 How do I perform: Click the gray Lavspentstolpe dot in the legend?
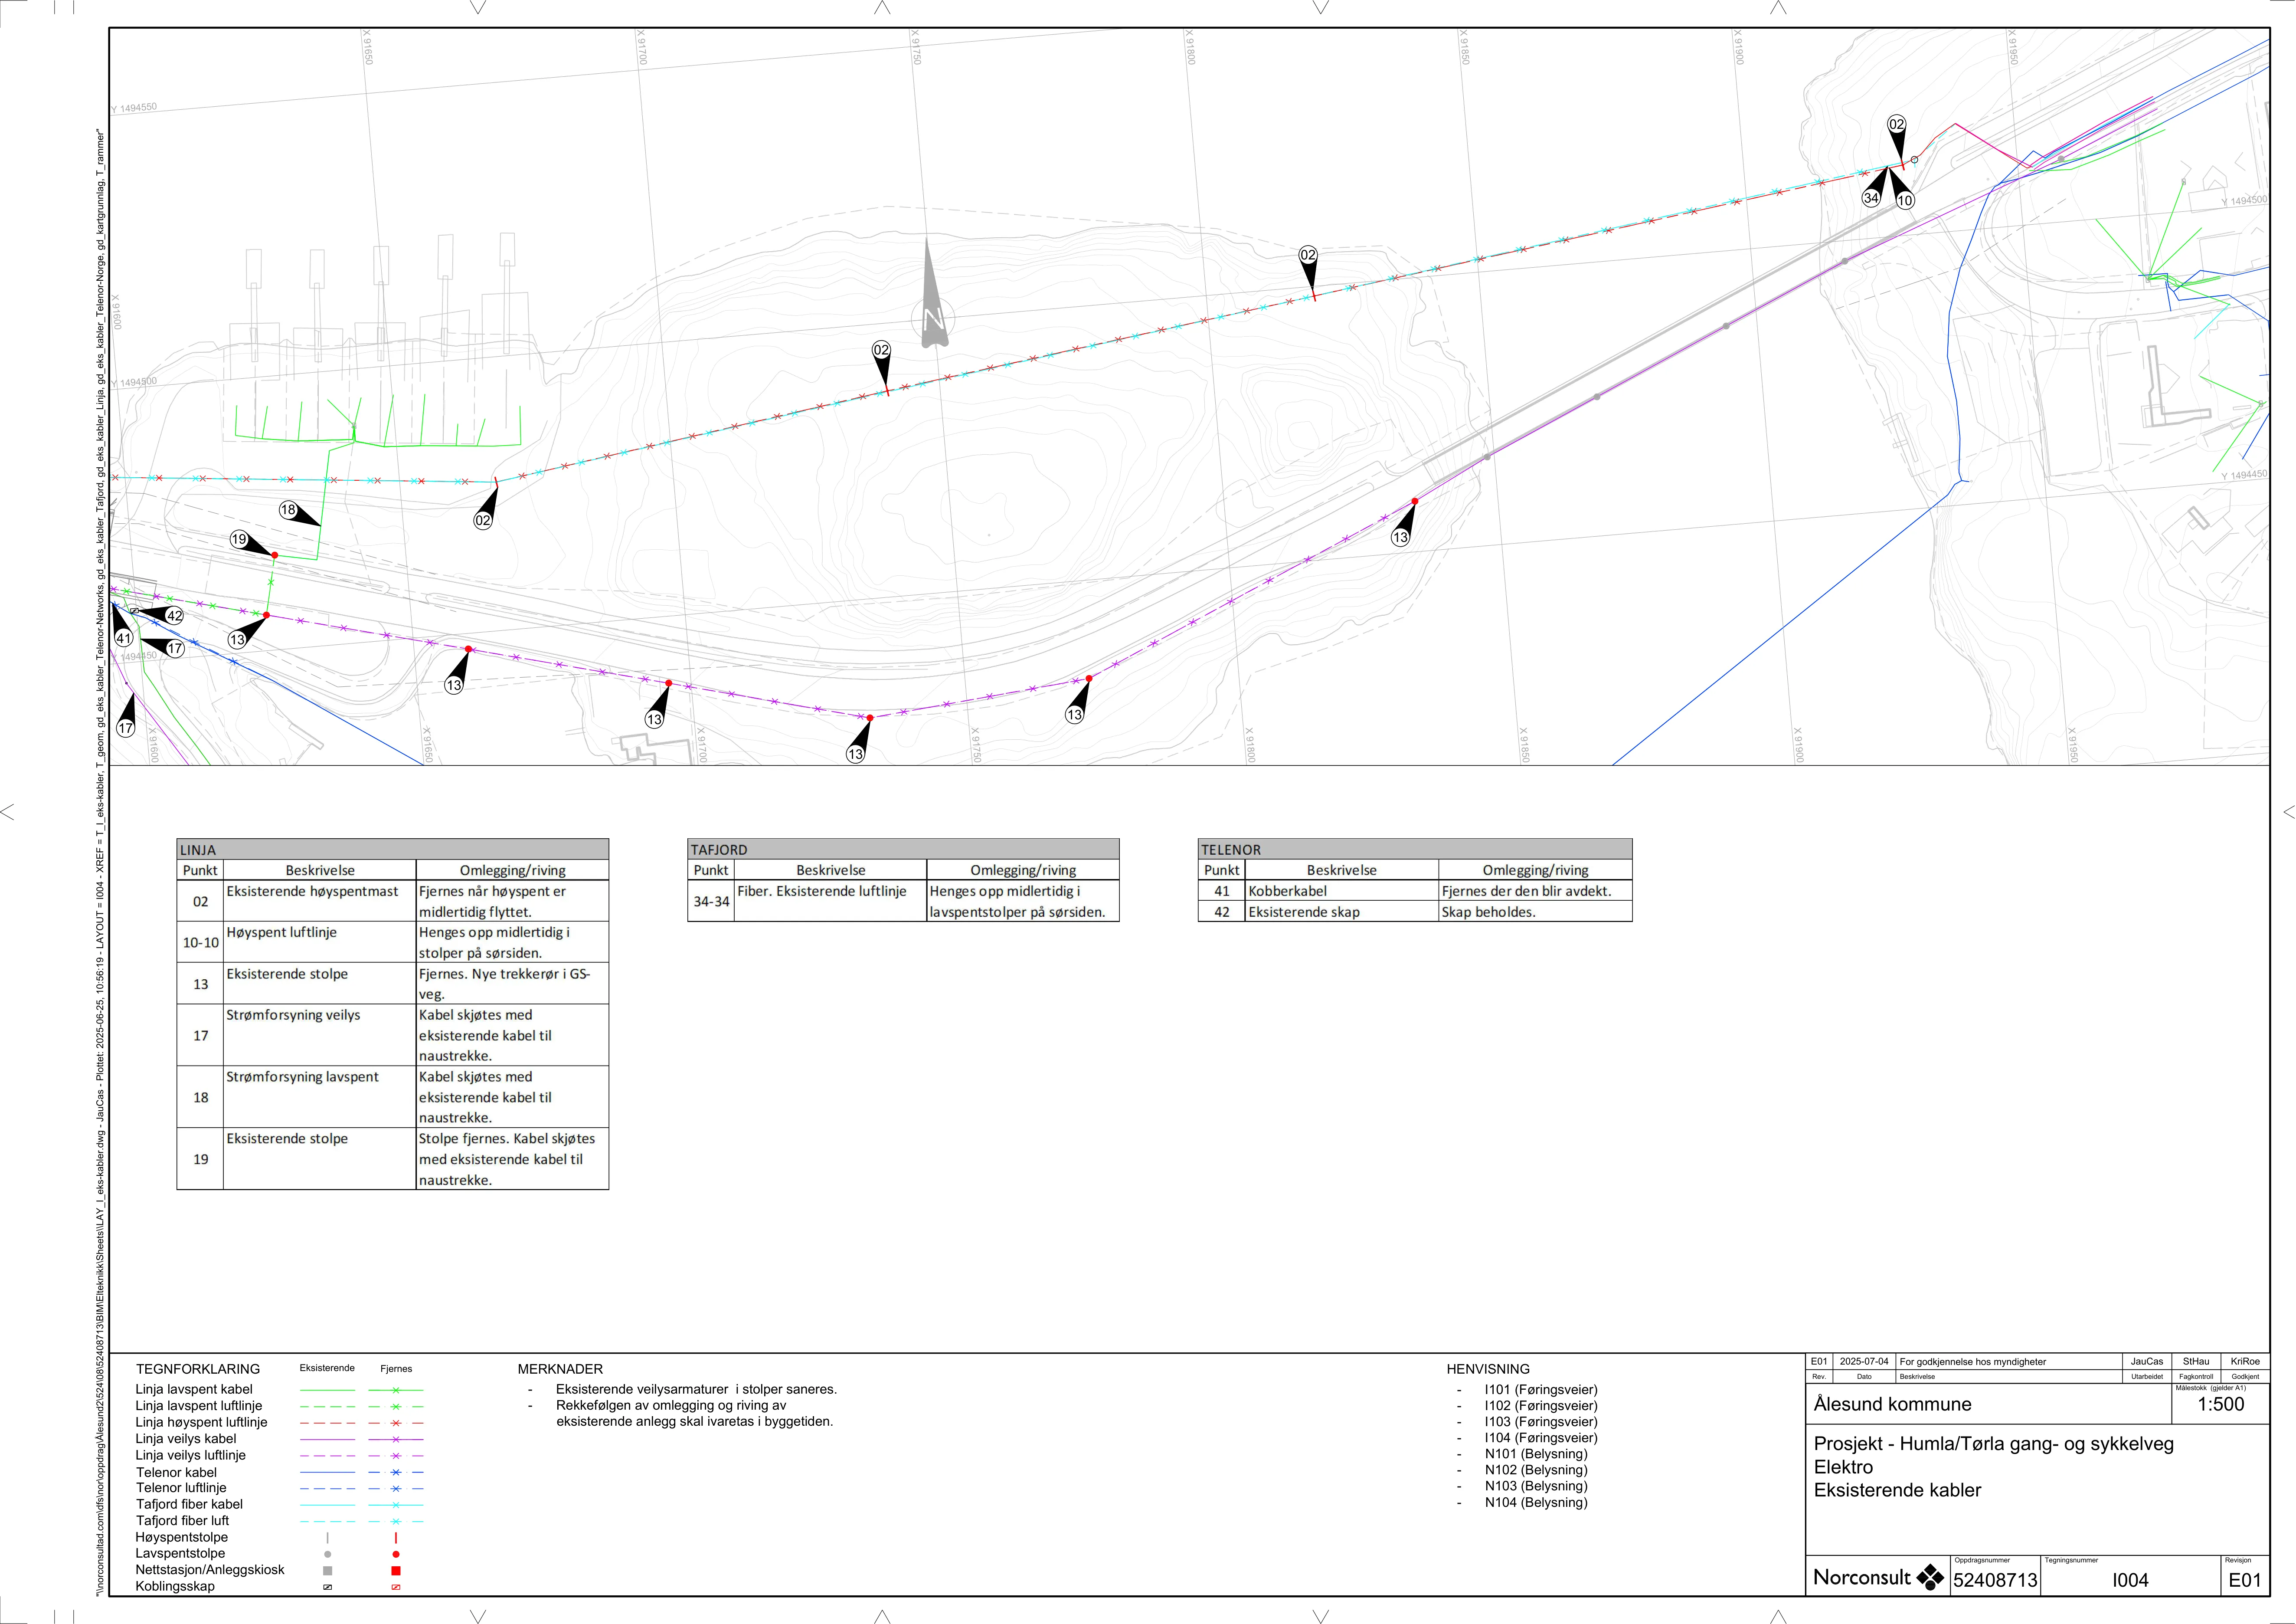[x=327, y=1554]
